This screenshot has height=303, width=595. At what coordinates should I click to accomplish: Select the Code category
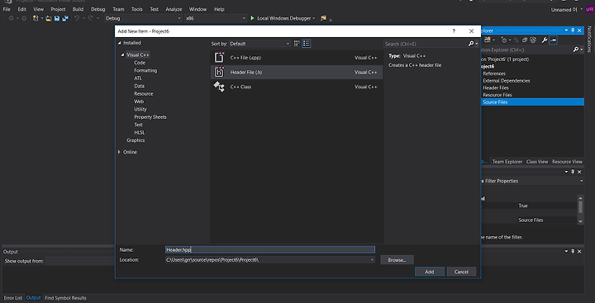[x=140, y=63]
